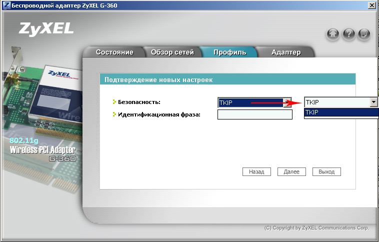Click the Далее button
The height and width of the screenshot is (242, 379).
click(291, 171)
